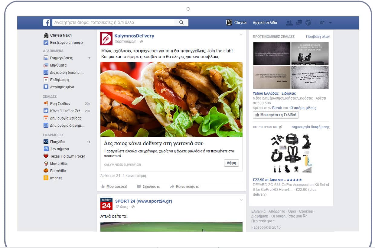Open Chrysa Makri in the sidebar
Screen dimensions: 375x248
coord(61,35)
